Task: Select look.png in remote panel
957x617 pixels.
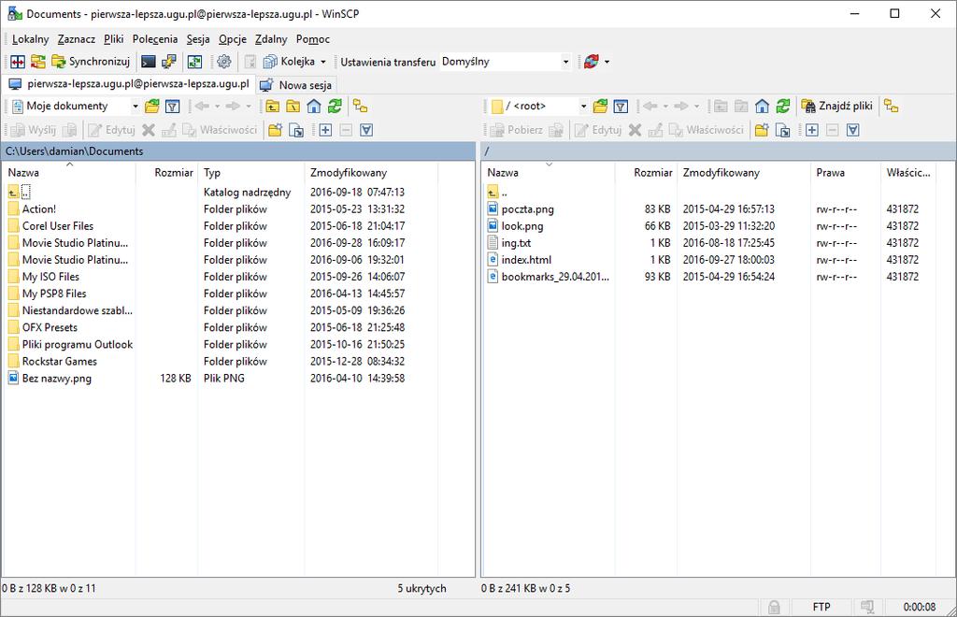Action: pyautogui.click(x=521, y=226)
